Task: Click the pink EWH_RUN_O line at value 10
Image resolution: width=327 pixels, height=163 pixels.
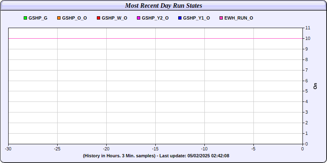Action: [155, 38]
